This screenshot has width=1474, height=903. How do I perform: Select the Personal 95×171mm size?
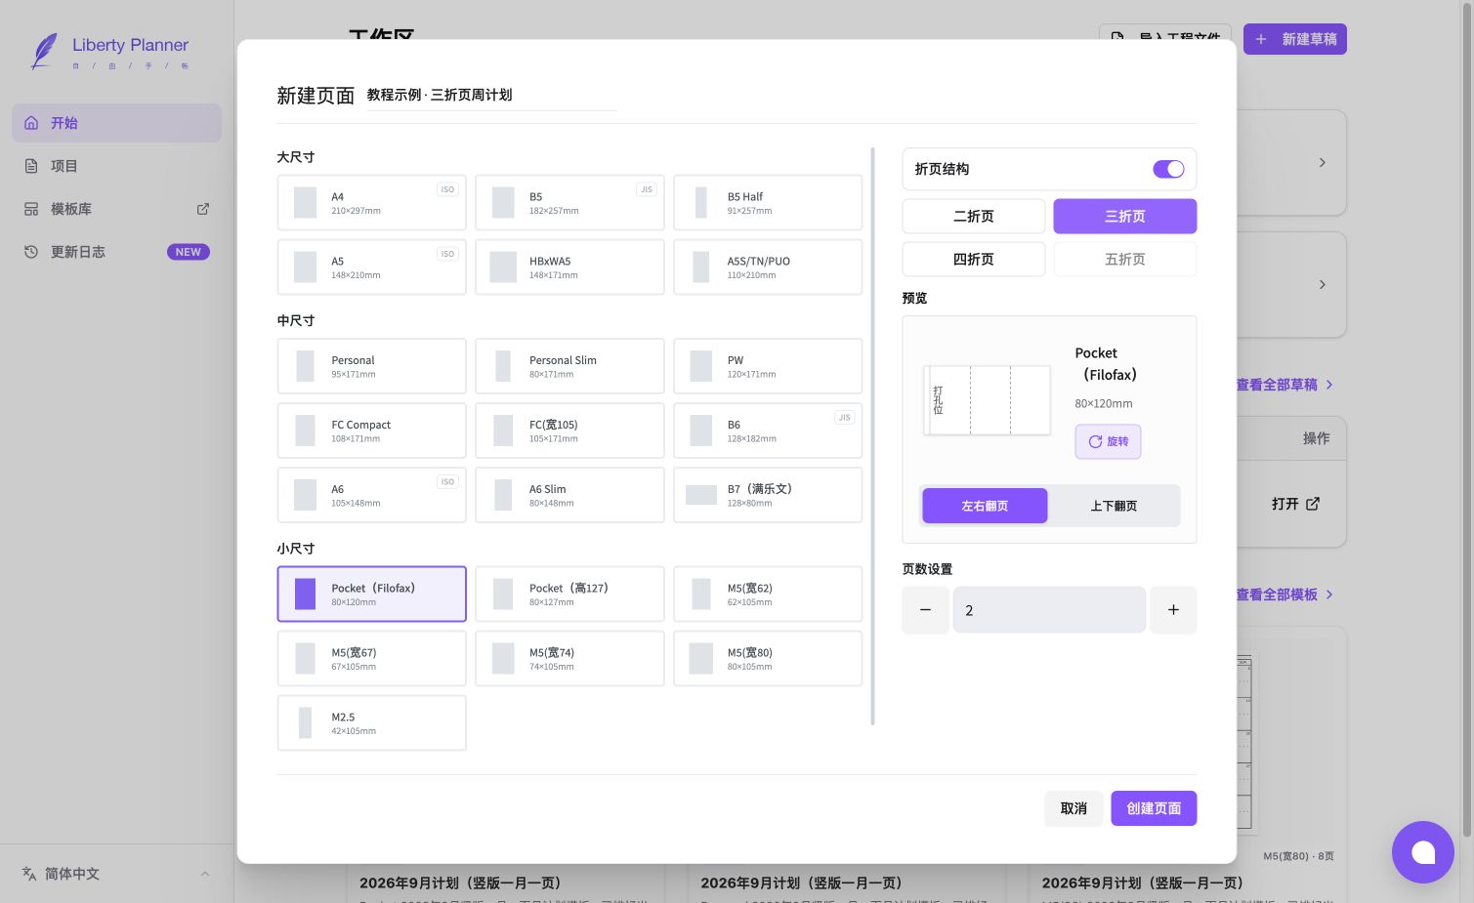(x=371, y=366)
